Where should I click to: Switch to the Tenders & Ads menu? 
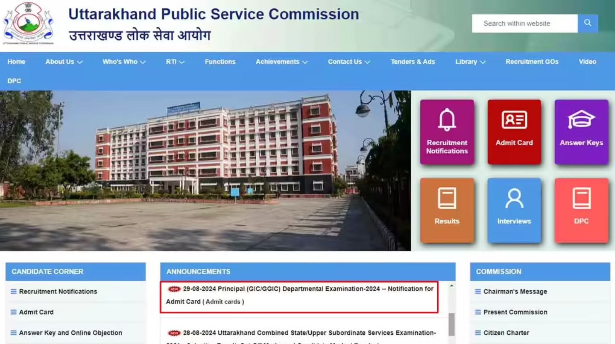click(413, 62)
